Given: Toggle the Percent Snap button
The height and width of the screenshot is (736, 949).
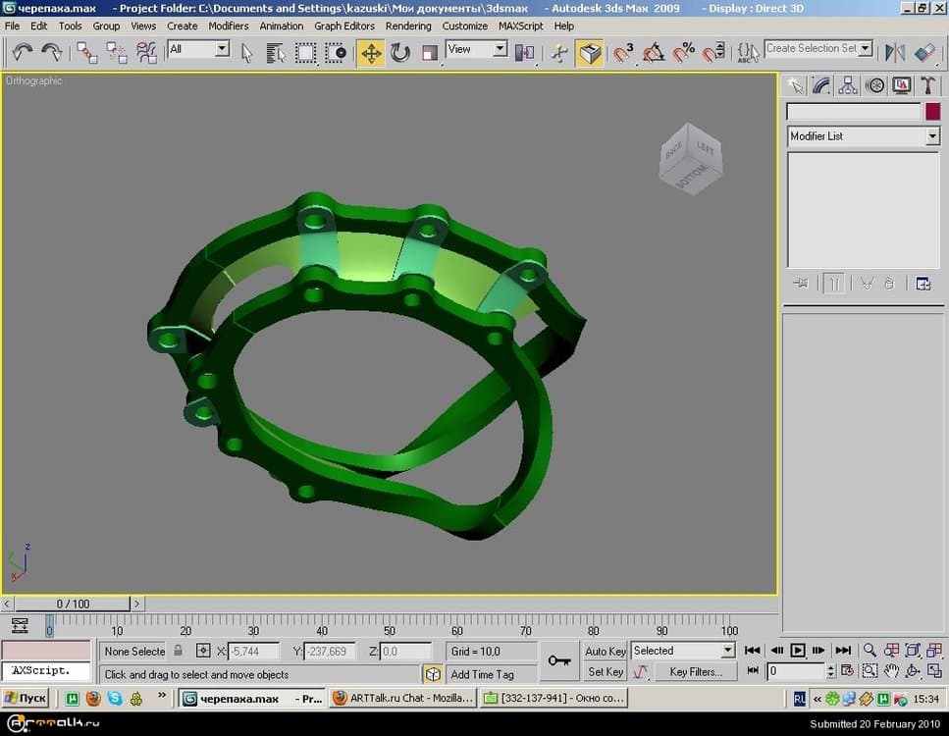Looking at the screenshot, I should (684, 53).
